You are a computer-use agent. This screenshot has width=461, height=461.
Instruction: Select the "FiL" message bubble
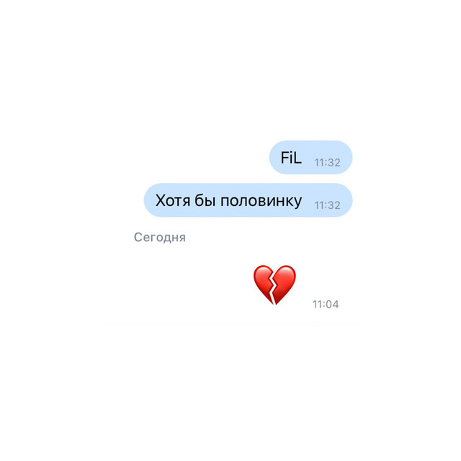point(310,157)
